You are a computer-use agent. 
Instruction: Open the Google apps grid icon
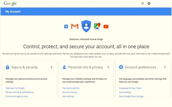pyautogui.click(x=143, y=3)
